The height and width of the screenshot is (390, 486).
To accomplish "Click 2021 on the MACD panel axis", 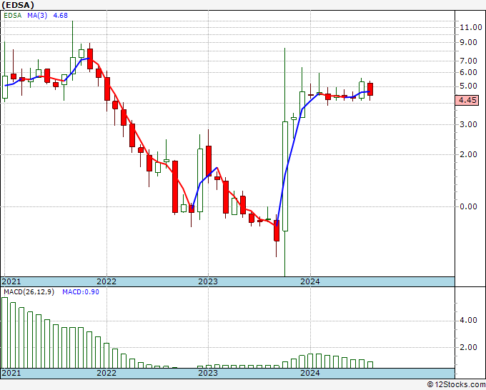I will (x=11, y=373).
